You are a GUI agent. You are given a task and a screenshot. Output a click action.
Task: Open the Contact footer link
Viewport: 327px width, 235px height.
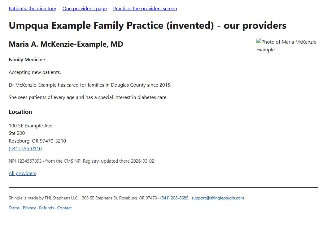[x=64, y=208]
